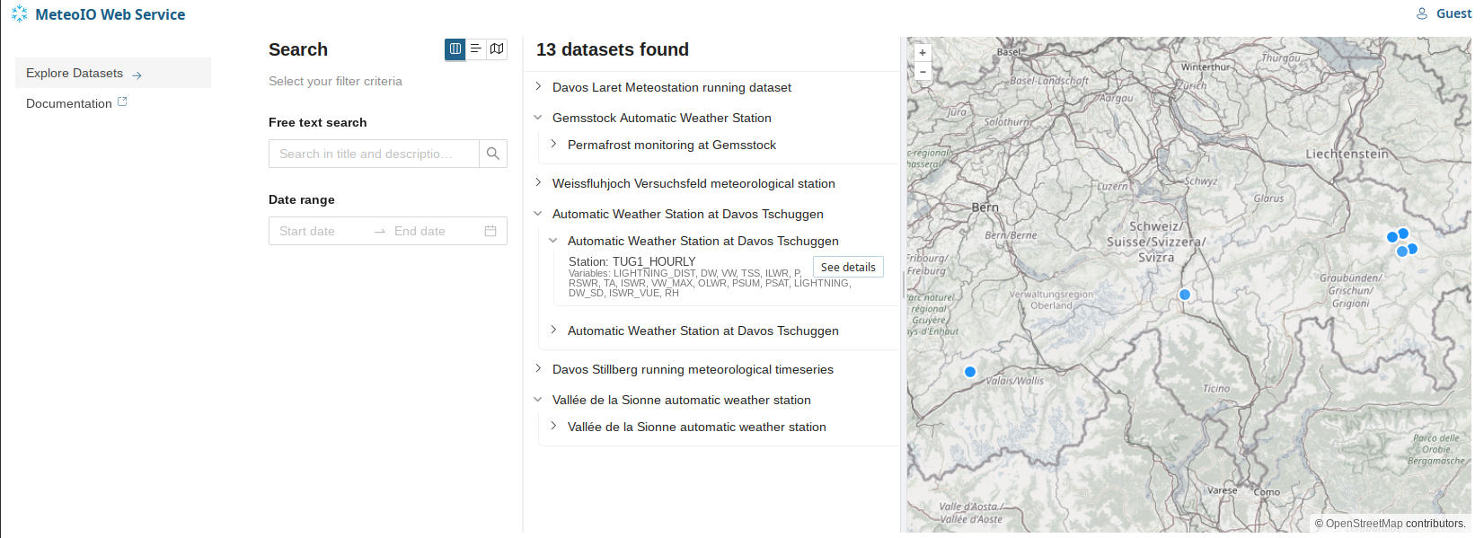Screen dimensions: 1484x538
Task: Click the panel divider handle beside map
Action: tap(903, 286)
